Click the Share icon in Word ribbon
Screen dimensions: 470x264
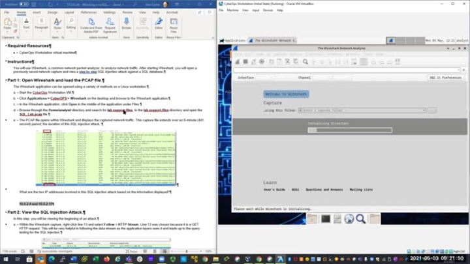[x=200, y=12]
